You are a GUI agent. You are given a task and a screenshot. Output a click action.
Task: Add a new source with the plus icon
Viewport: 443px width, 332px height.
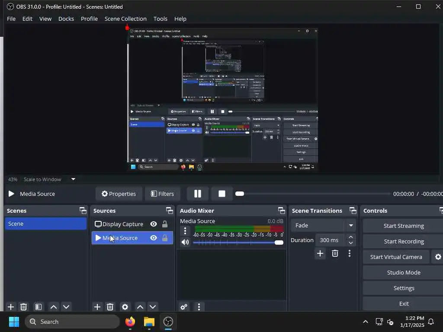pos(97,307)
